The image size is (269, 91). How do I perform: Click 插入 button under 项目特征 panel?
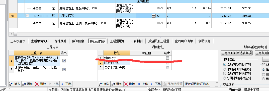pyautogui.click(x=104, y=84)
